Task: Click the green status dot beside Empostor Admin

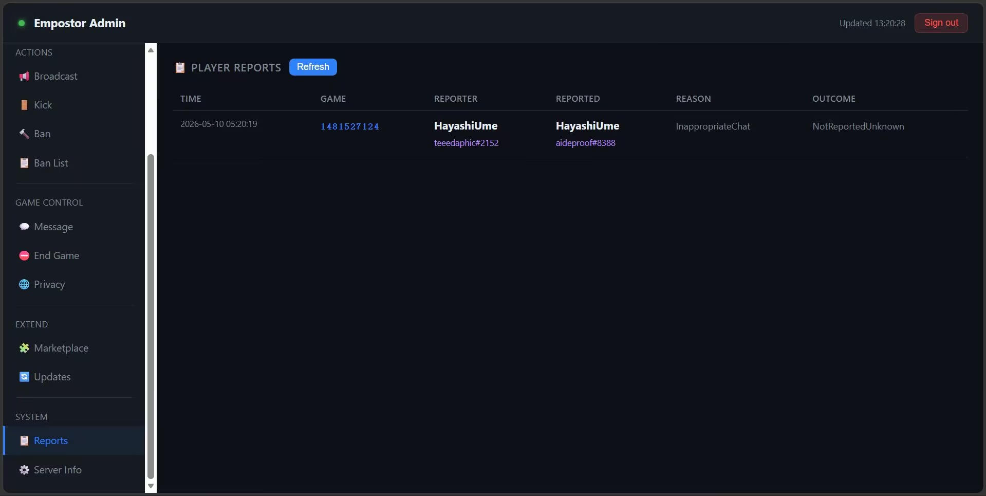Action: (22, 23)
